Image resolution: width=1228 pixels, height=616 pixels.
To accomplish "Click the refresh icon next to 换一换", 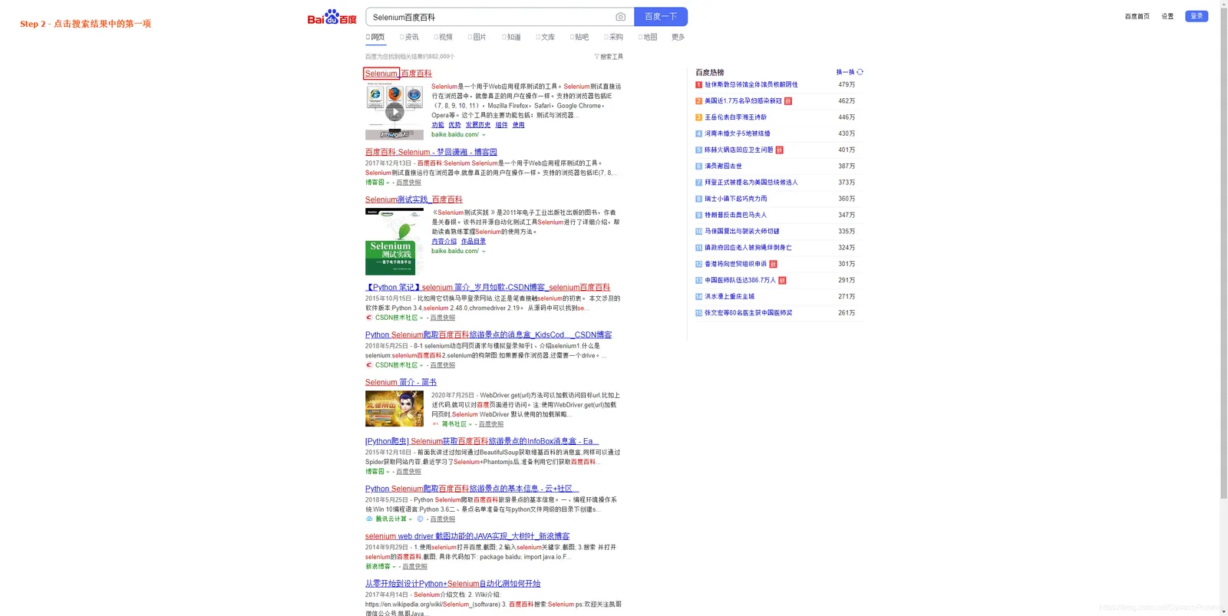I will click(x=860, y=72).
